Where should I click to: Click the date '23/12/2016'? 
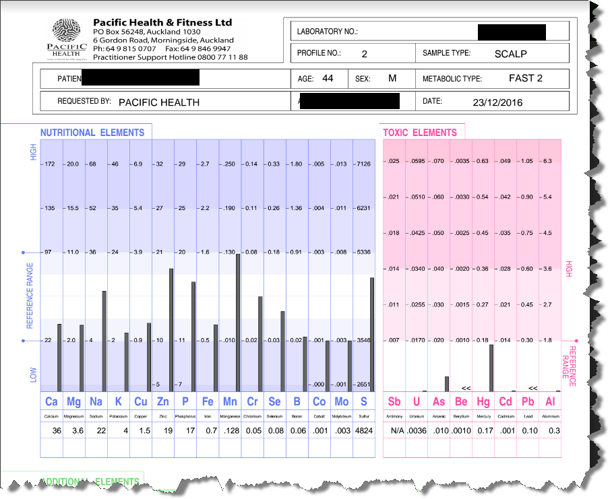click(497, 102)
